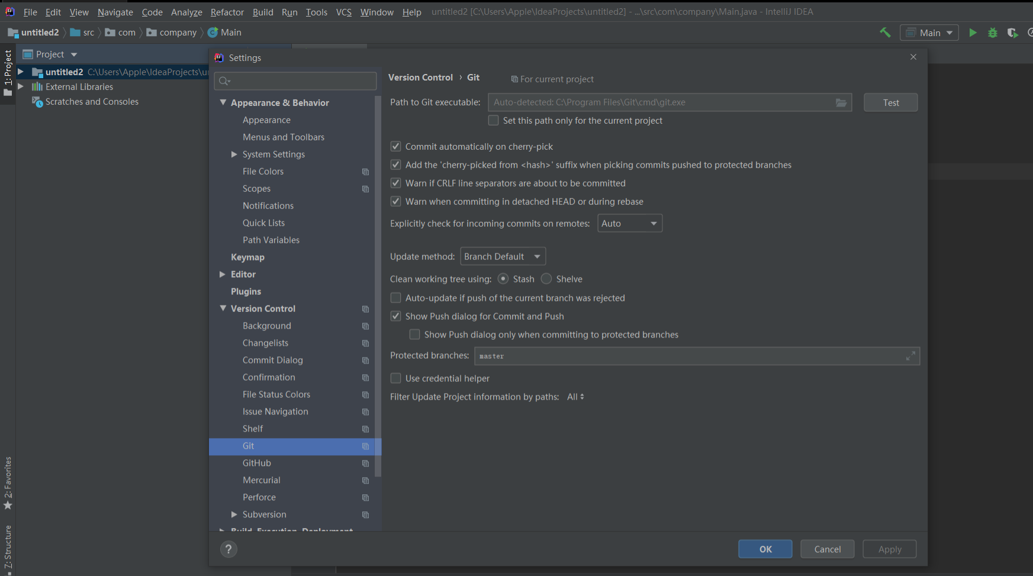Click the Main class breadcrumb icon

pos(213,33)
